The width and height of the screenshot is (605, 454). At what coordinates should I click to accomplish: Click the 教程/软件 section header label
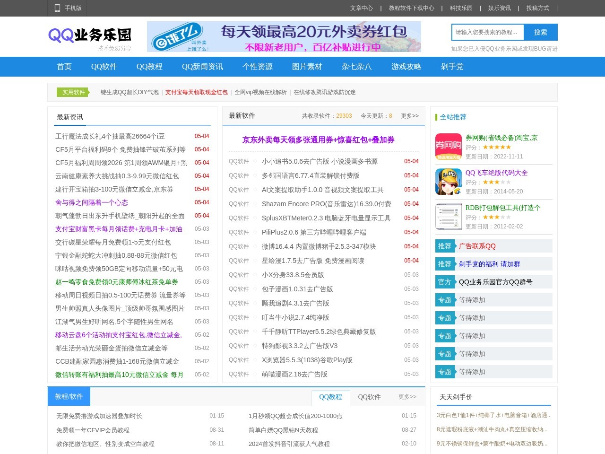click(x=69, y=396)
